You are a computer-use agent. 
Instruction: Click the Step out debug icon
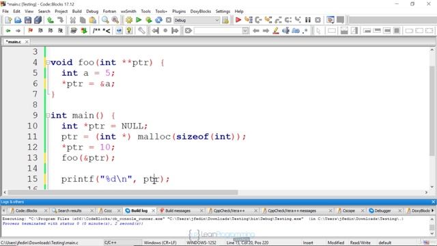point(278,20)
